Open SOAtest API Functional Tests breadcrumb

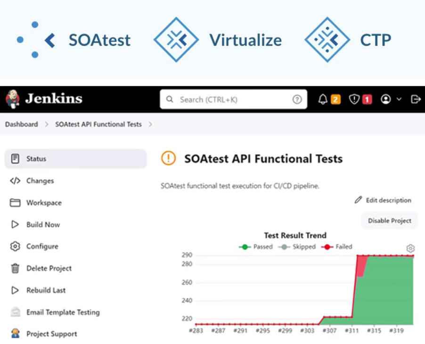[98, 124]
